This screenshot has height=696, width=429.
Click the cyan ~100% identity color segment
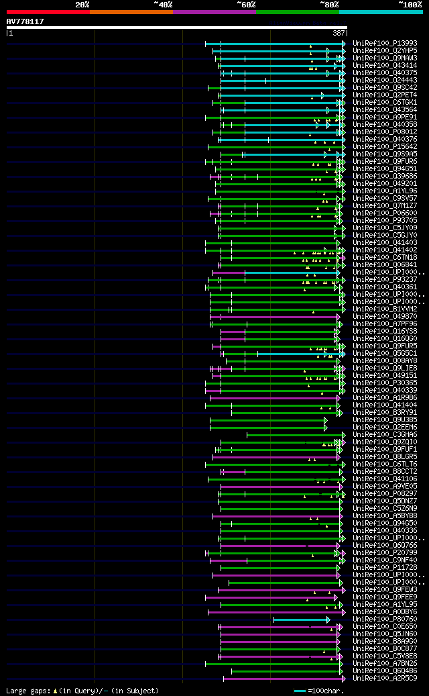tap(381, 12)
